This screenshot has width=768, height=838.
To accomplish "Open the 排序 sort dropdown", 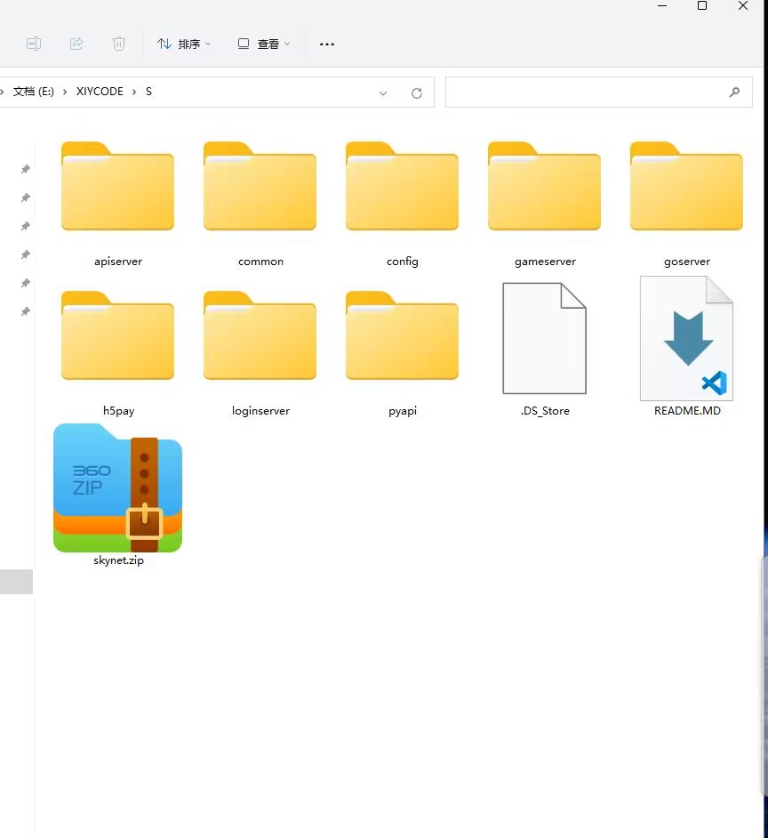I will coord(184,44).
